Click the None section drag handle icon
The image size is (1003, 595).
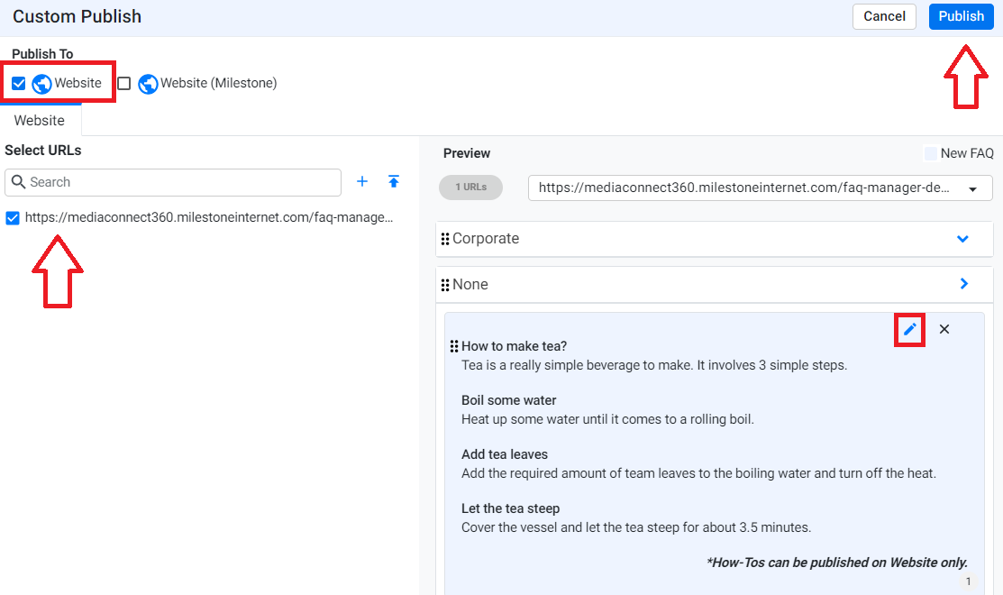[x=445, y=285]
